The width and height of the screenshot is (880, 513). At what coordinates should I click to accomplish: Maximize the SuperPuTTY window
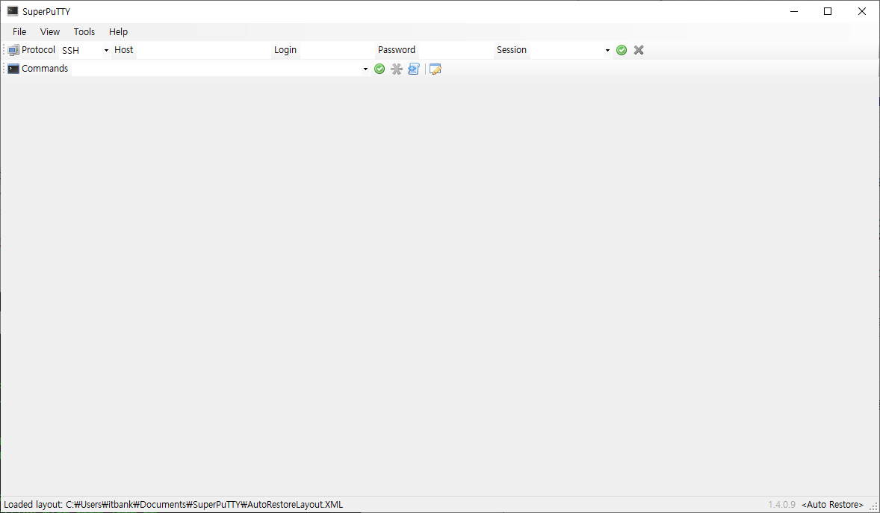point(827,11)
